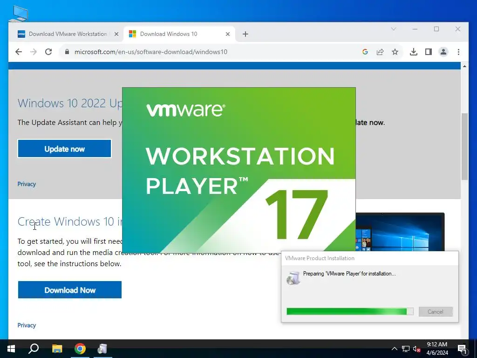Open the taskbar clock and date
Image resolution: width=477 pixels, height=358 pixels.
[x=437, y=349]
